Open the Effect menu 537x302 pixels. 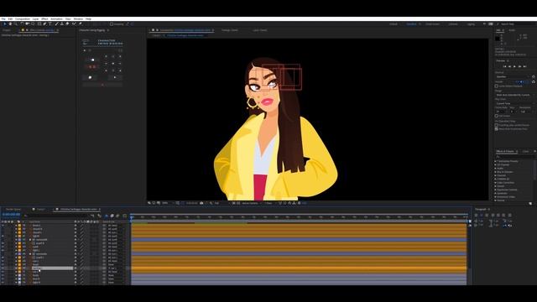[x=44, y=19]
